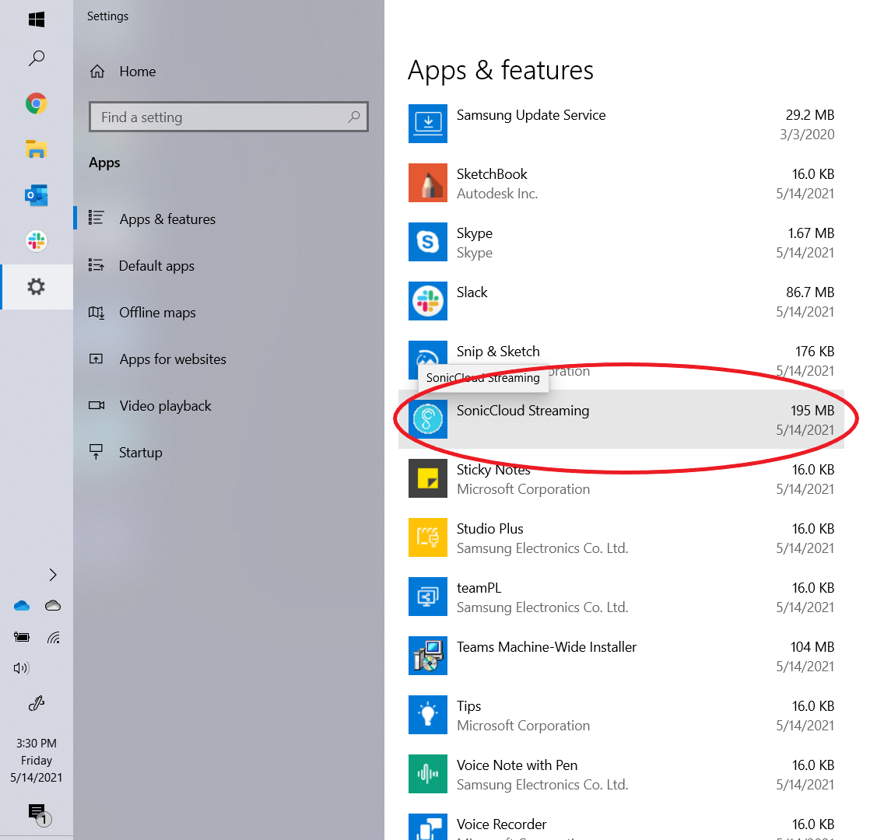This screenshot has height=840, width=877.
Task: Click the Slack taskbar icon
Action: (x=36, y=241)
